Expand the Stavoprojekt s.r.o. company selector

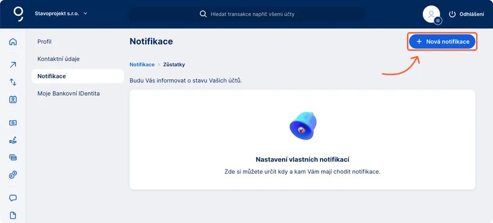pyautogui.click(x=61, y=14)
